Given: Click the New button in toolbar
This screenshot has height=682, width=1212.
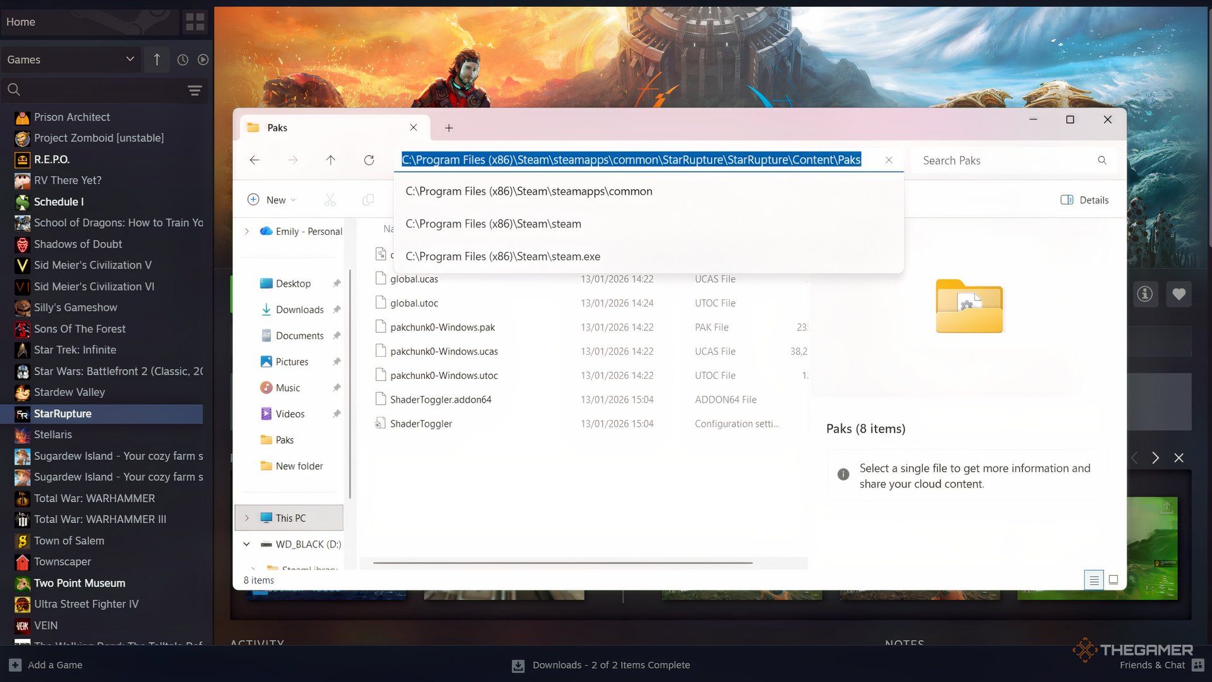Looking at the screenshot, I should point(271,200).
